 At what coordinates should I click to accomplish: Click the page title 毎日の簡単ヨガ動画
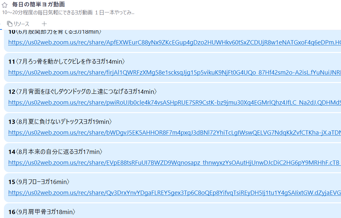pos(38,4)
